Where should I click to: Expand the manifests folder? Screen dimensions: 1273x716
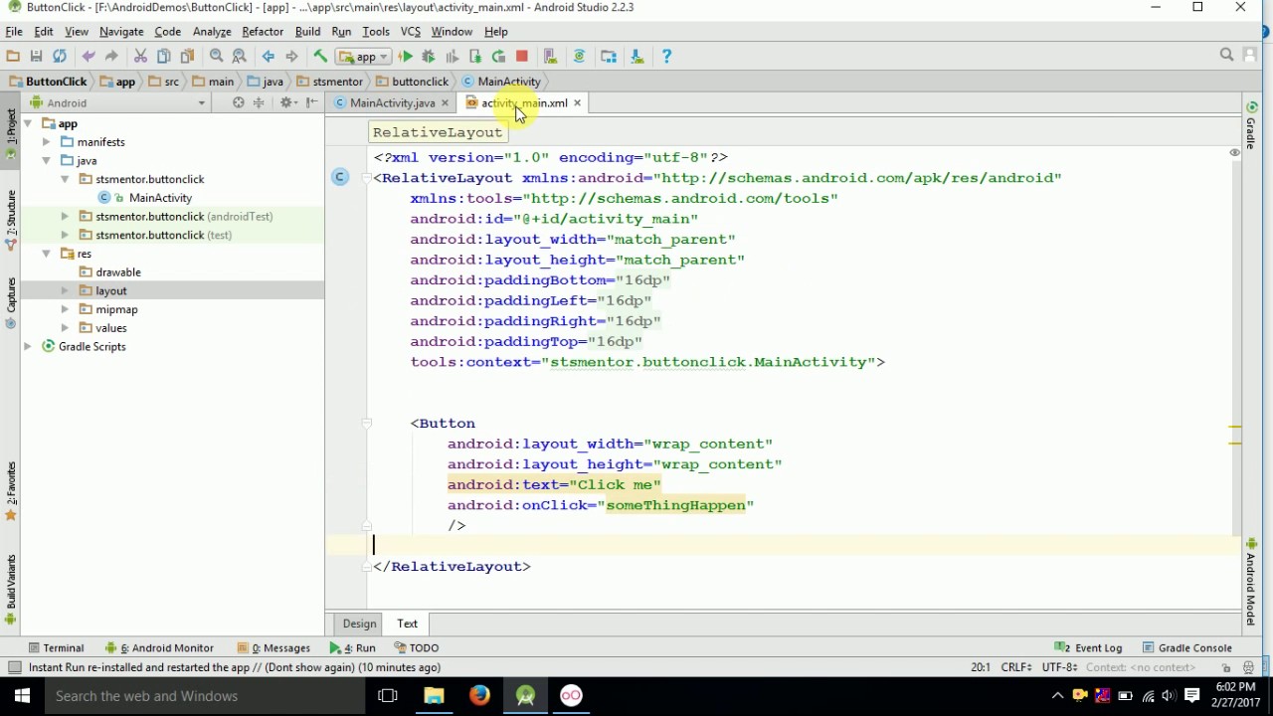click(x=46, y=142)
